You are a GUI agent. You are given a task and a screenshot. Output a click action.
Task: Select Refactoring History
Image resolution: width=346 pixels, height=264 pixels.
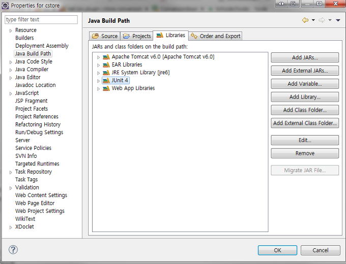tap(38, 124)
